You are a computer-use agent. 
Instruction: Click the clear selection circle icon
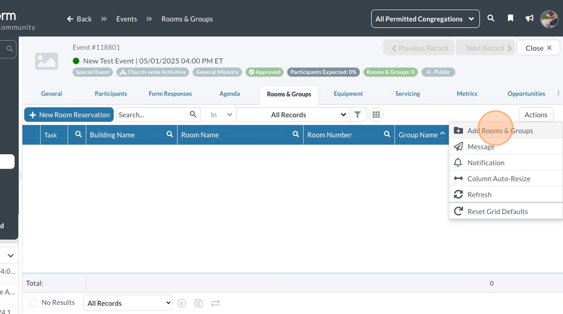coord(181,303)
